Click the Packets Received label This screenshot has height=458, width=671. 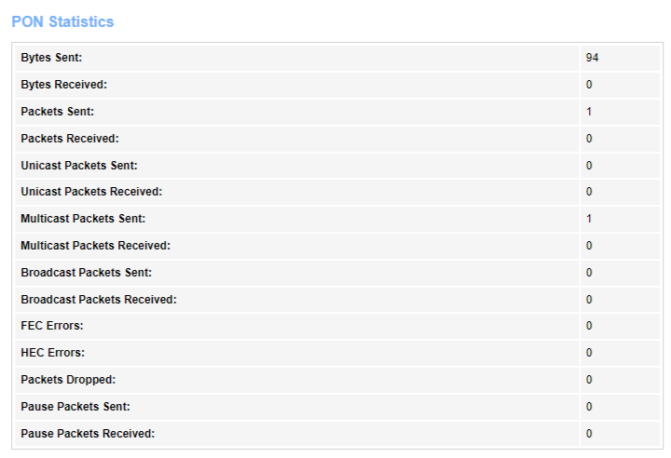[70, 139]
